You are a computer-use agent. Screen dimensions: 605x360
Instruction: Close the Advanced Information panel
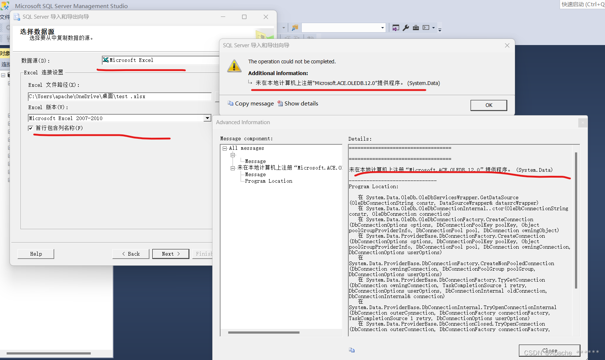coord(583,123)
